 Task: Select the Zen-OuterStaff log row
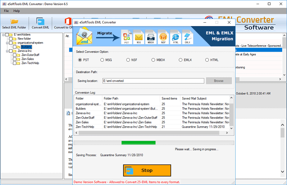pyautogui.click(x=152, y=118)
